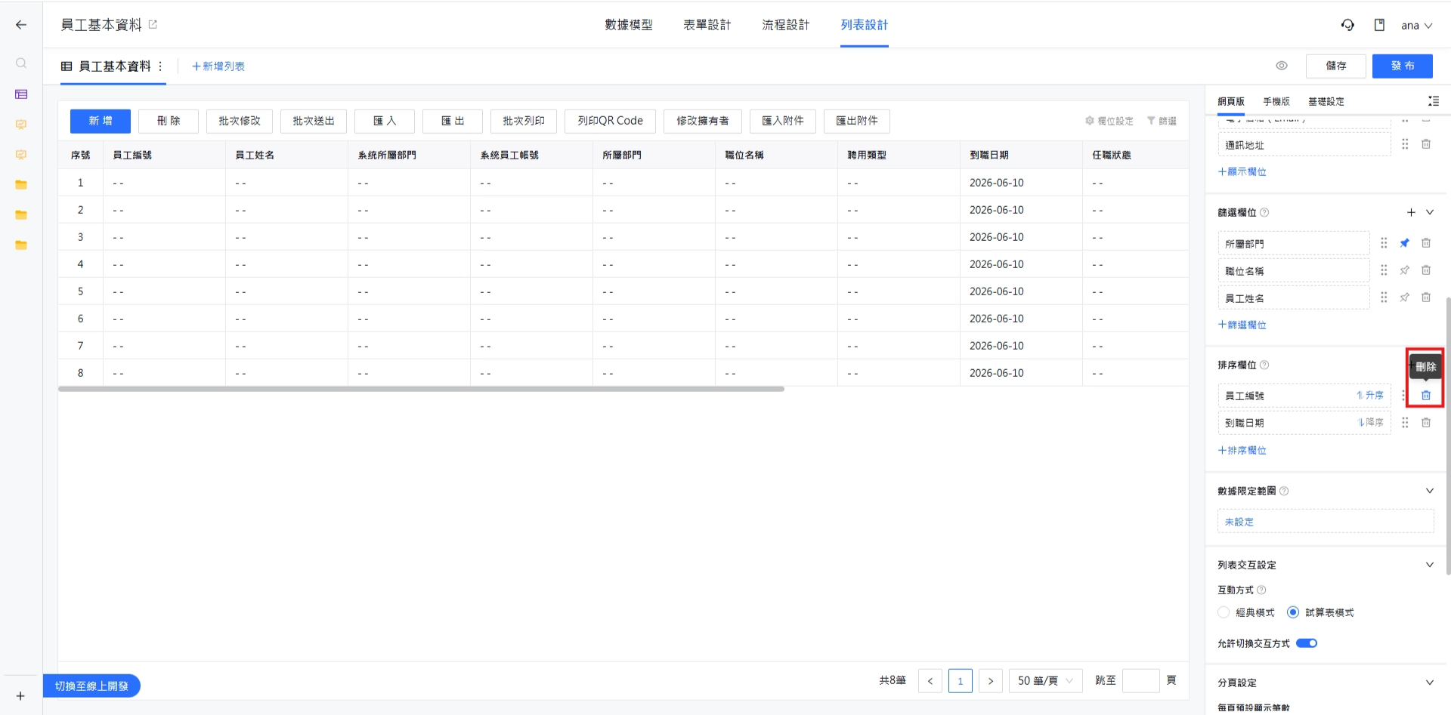Click drag handle of 所屬部門 filter

[1384, 243]
